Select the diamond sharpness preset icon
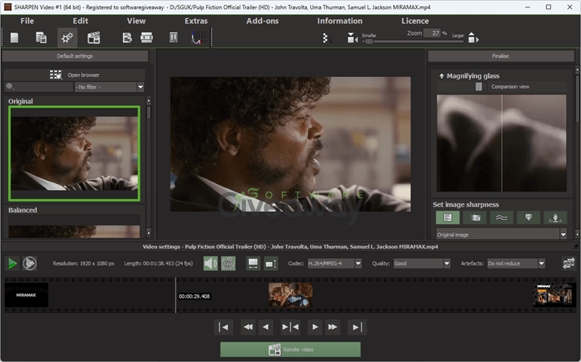Image resolution: width=581 pixels, height=362 pixels. pyautogui.click(x=528, y=217)
